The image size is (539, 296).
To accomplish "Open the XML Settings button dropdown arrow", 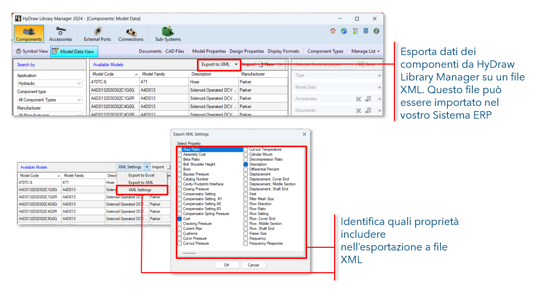I will click(147, 167).
